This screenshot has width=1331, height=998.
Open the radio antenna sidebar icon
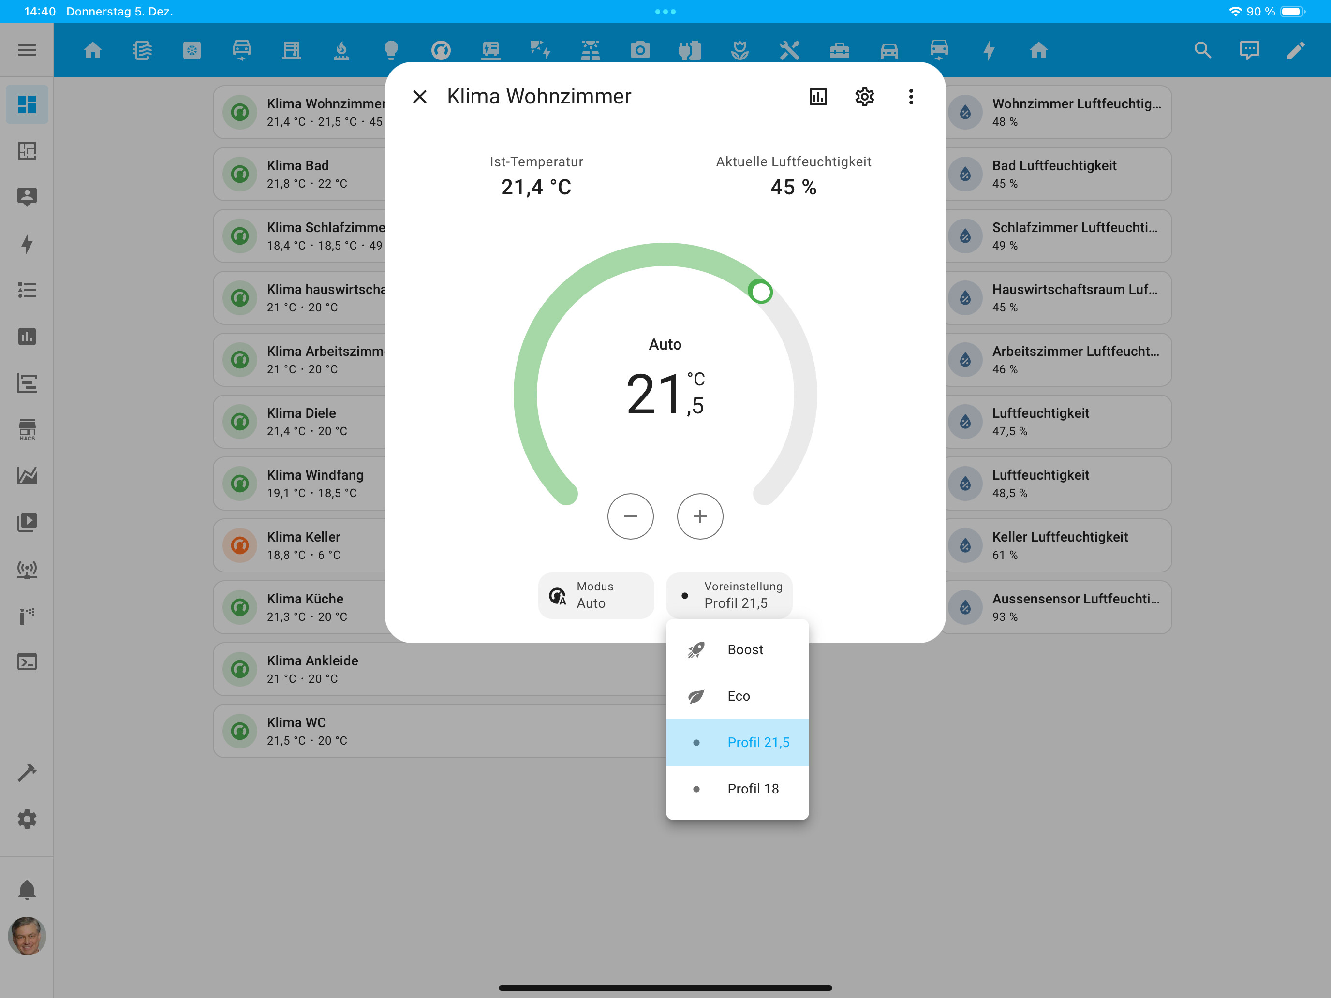(27, 569)
